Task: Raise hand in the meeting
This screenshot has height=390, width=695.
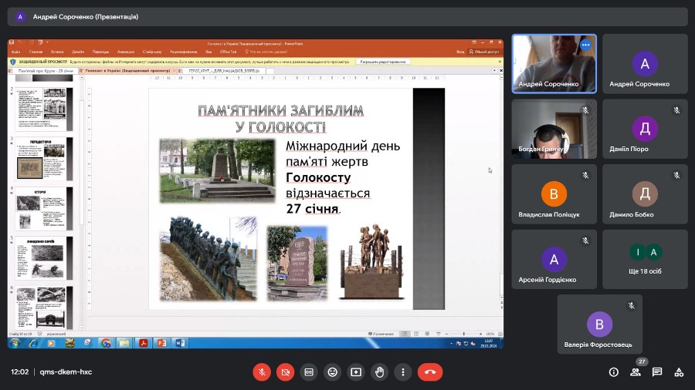Action: point(379,372)
